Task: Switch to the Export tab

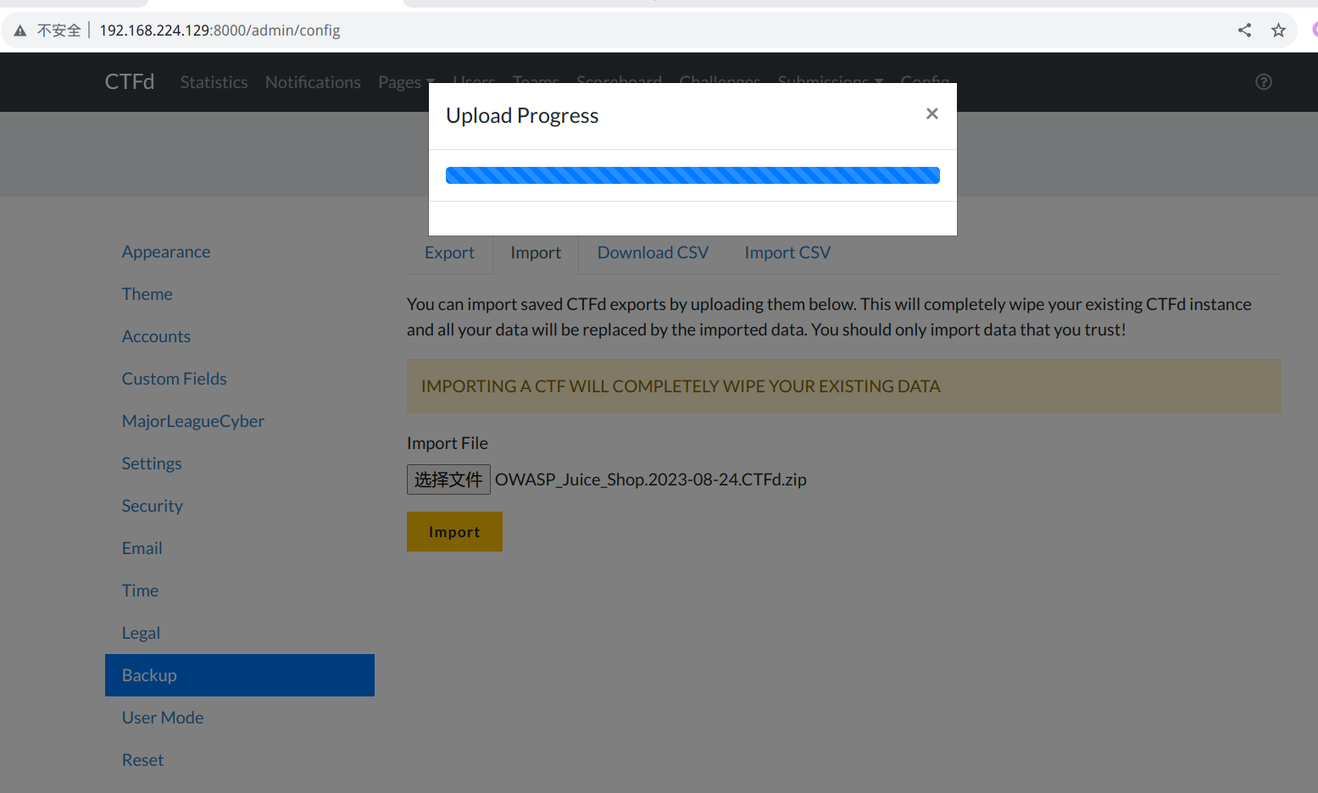Action: [449, 252]
